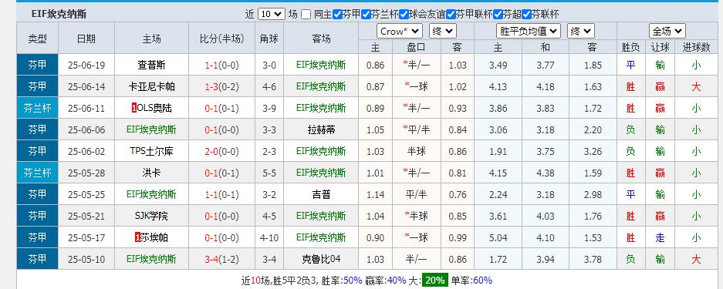Open the 全场 full-time dropdown
This screenshot has width=723, height=289.
[667, 32]
